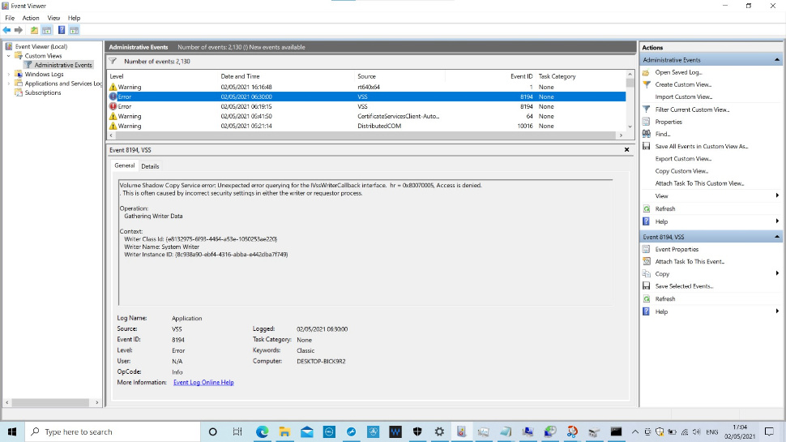Click the Cortana circle on the taskbar
786x442 pixels.
tap(212, 431)
